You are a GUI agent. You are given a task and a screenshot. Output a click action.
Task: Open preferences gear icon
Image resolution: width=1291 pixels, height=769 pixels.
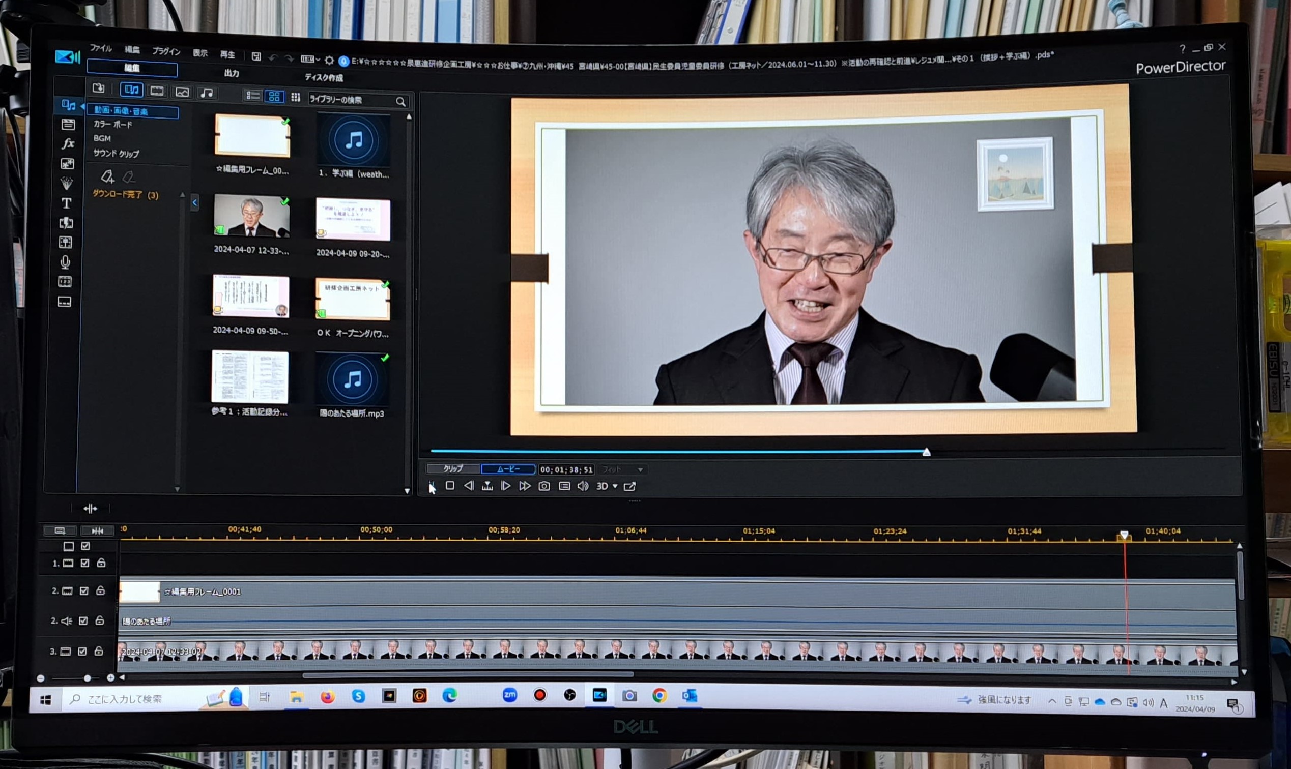pos(329,60)
